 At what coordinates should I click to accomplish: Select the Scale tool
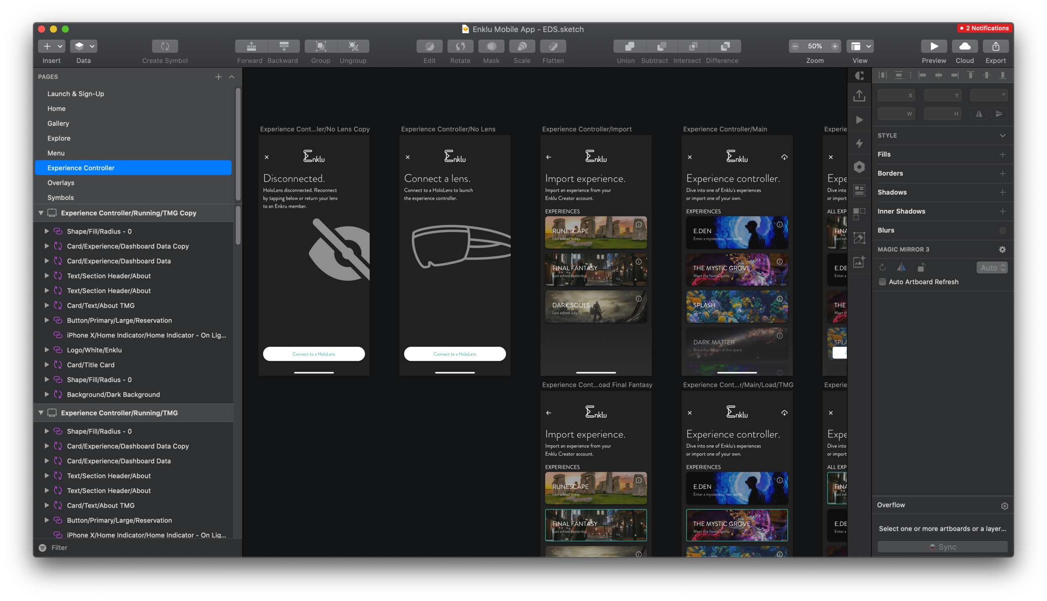coord(522,46)
